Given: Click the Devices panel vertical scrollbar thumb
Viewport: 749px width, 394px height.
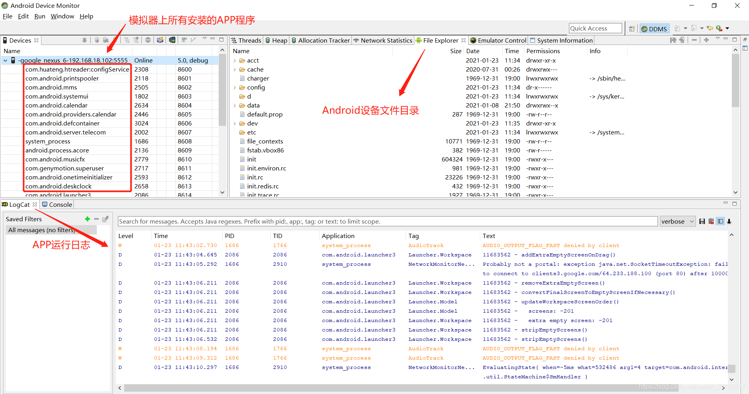Looking at the screenshot, I should [x=222, y=90].
